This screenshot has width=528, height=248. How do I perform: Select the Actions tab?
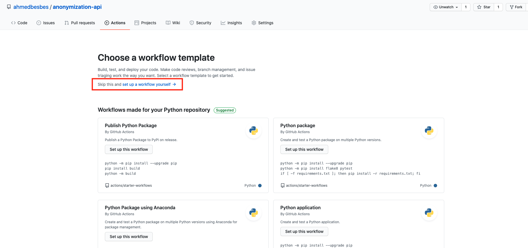pyautogui.click(x=115, y=23)
